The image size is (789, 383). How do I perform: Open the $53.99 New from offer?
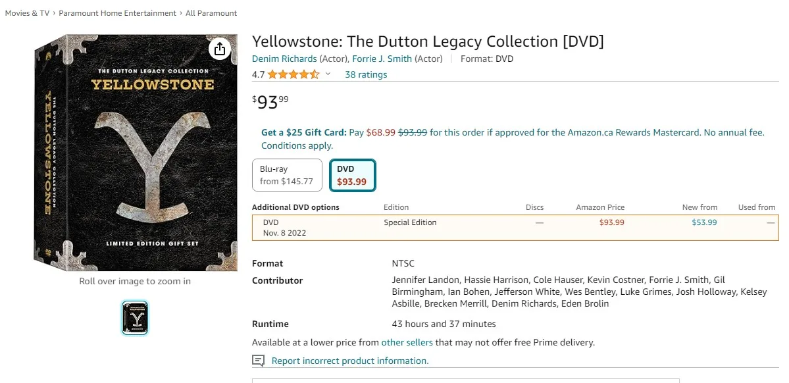[x=703, y=222]
